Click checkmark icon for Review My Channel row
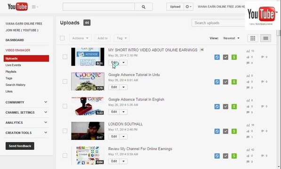 pos(225,156)
